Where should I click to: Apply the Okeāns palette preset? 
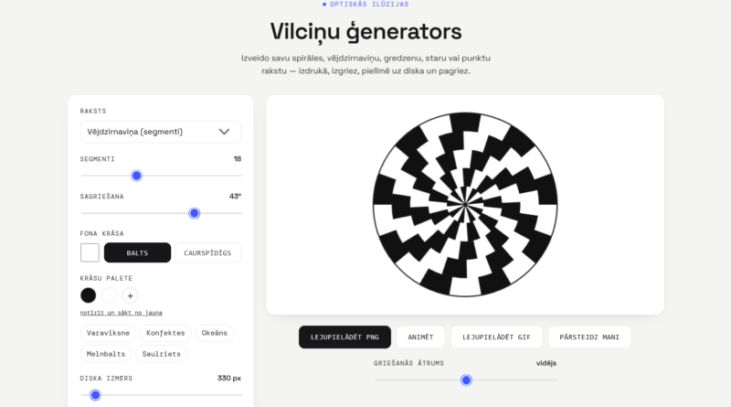click(x=215, y=333)
